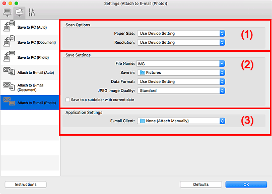272x194 pixels.
Task: Open the Paper Size dropdown
Action: pos(181,33)
